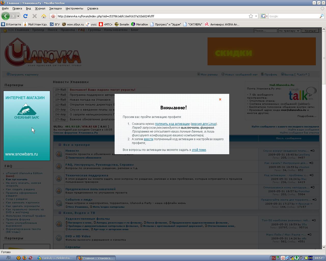Launch Firefox from the quick launch bar
The image size is (326, 261).
(24, 258)
